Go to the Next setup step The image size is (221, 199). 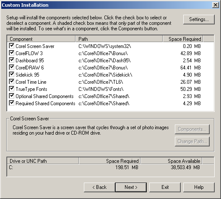pyautogui.click(x=131, y=187)
